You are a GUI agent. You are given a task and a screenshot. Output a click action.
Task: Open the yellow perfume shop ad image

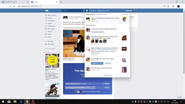point(52,61)
